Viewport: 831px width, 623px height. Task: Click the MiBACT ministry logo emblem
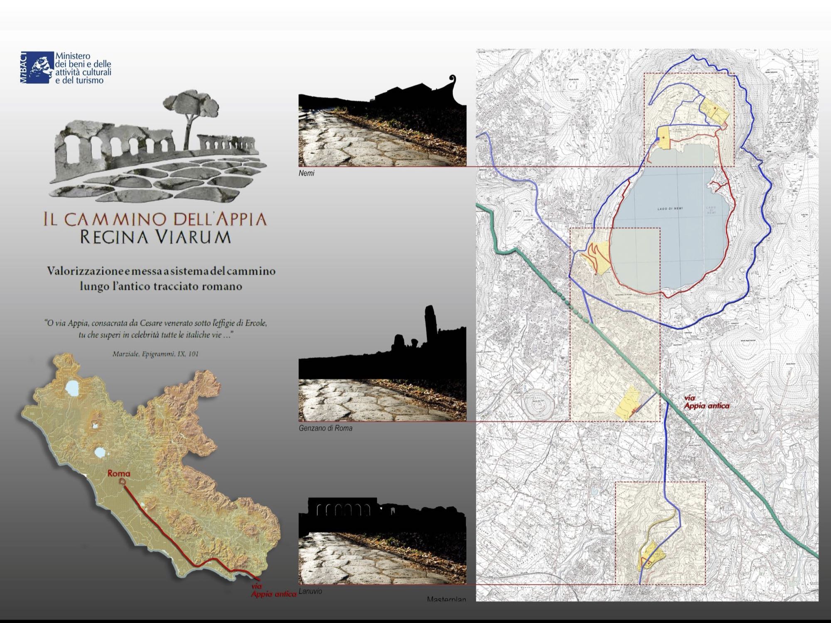click(x=37, y=68)
